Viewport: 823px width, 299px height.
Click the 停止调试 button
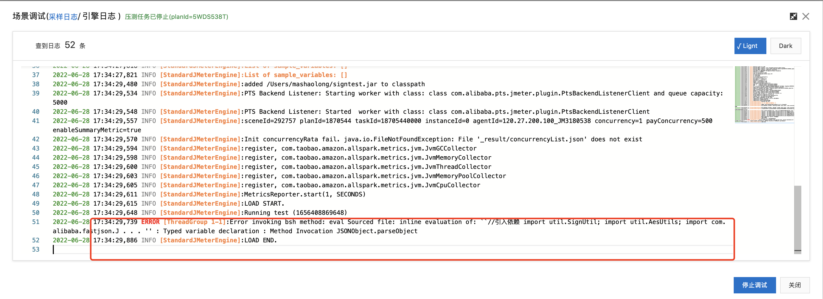[x=754, y=285]
